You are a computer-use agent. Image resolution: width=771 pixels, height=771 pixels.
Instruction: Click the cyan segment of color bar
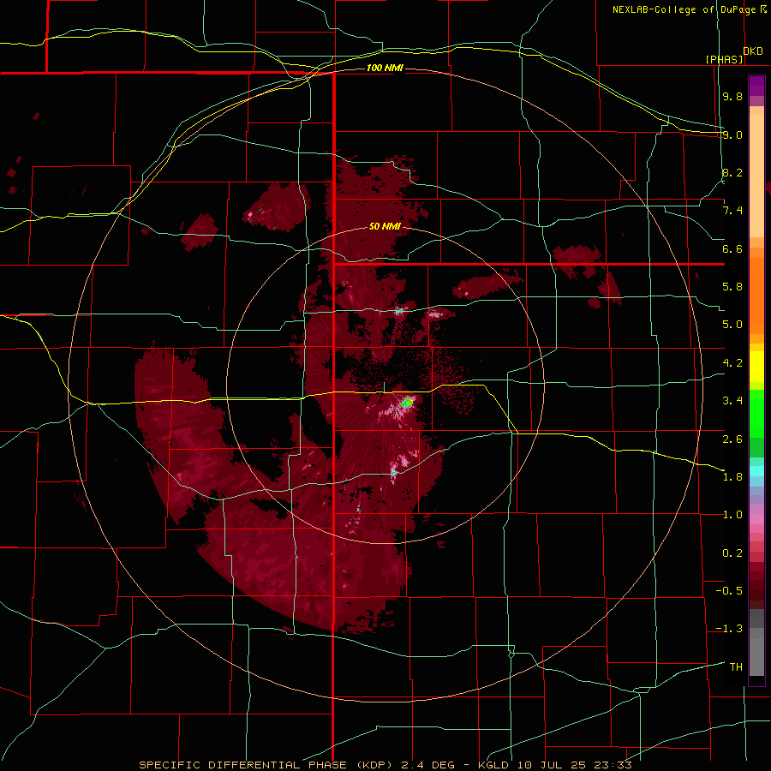click(756, 471)
